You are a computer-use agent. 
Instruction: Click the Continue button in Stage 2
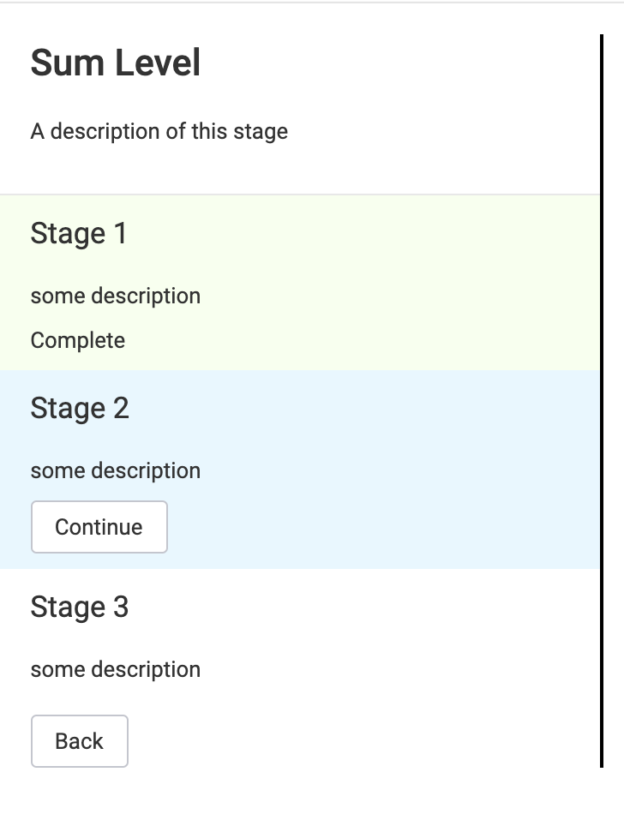click(x=99, y=527)
